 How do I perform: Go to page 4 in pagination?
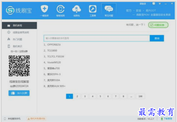pyautogui.click(x=92, y=96)
